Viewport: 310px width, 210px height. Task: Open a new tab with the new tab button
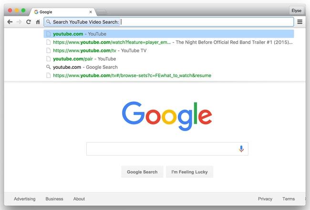(x=102, y=12)
